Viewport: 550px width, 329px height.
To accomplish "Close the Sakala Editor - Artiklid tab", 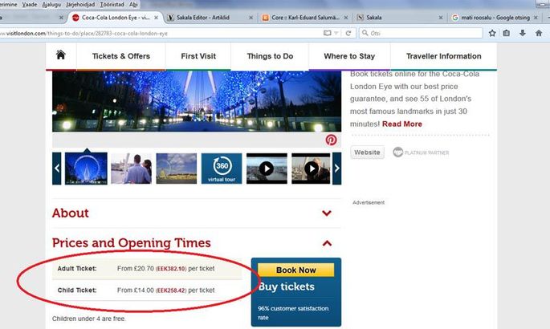I will [251, 18].
